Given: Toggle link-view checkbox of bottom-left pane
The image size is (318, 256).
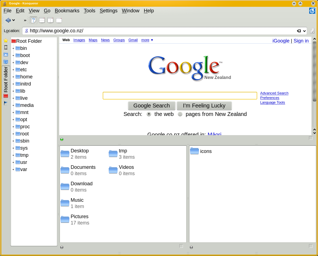Looking at the screenshot, I should click(181, 246).
